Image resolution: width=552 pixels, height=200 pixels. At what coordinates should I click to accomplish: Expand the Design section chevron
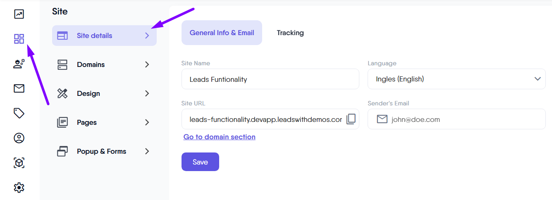pos(147,93)
